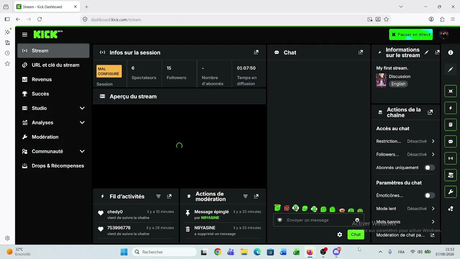Pop out the Fil d'activités panel

tap(169, 196)
